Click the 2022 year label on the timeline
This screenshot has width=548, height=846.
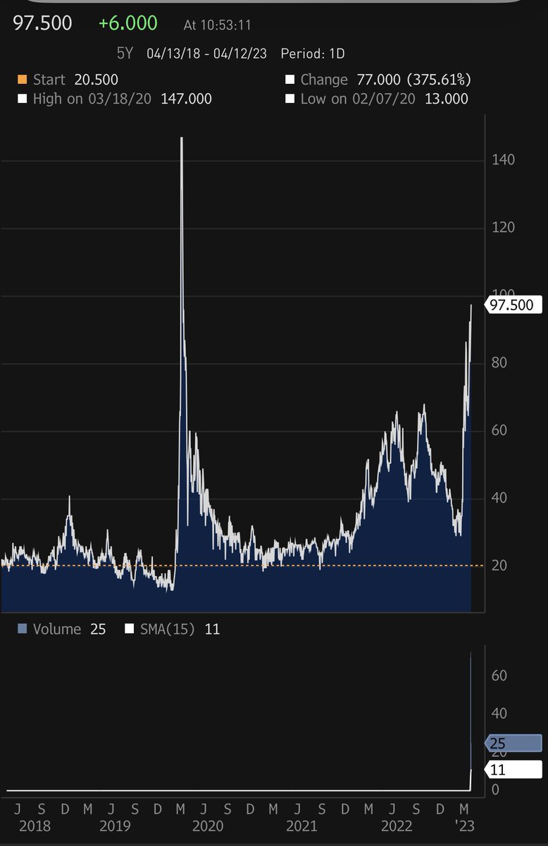(395, 826)
